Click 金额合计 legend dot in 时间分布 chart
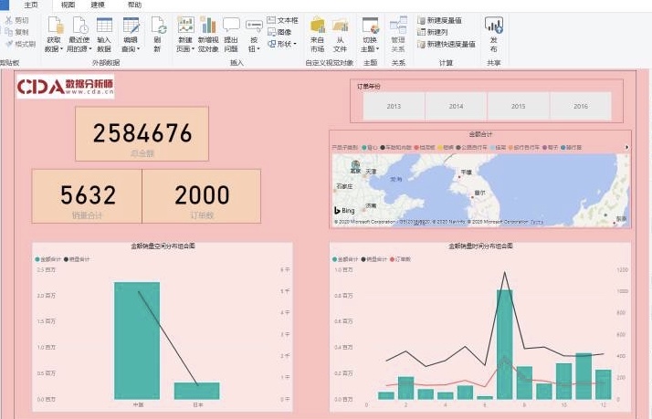Screen dimensions: 652x419 coord(335,259)
